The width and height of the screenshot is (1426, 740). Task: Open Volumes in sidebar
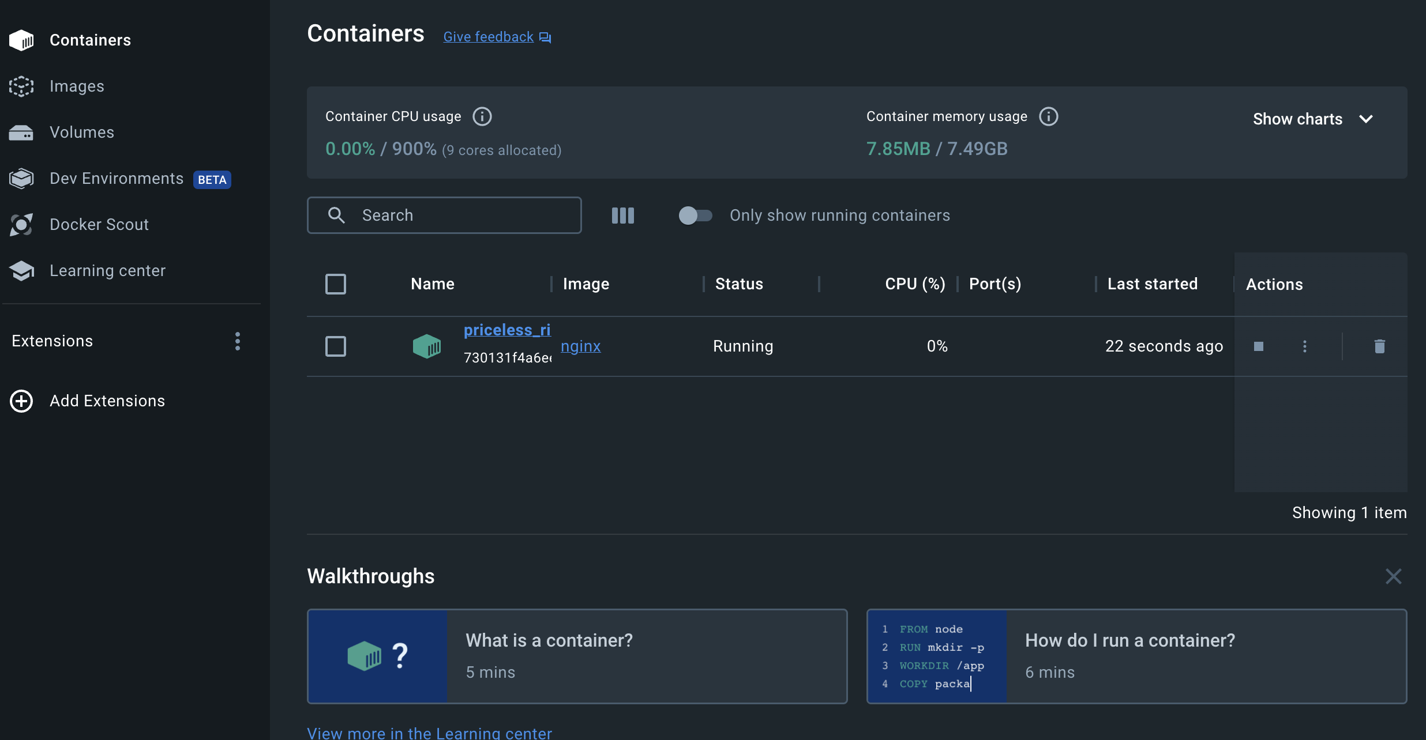pos(82,133)
